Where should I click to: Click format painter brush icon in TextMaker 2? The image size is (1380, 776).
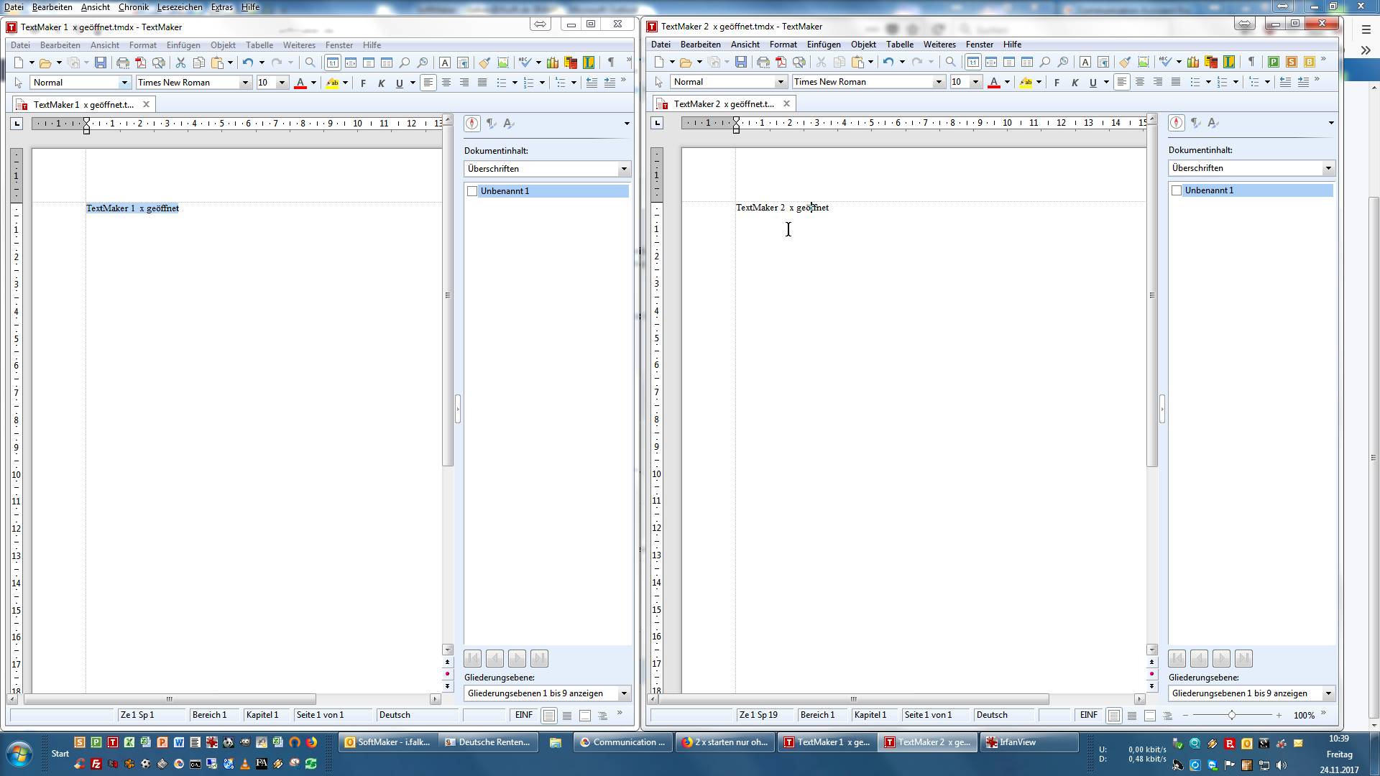pos(1125,62)
